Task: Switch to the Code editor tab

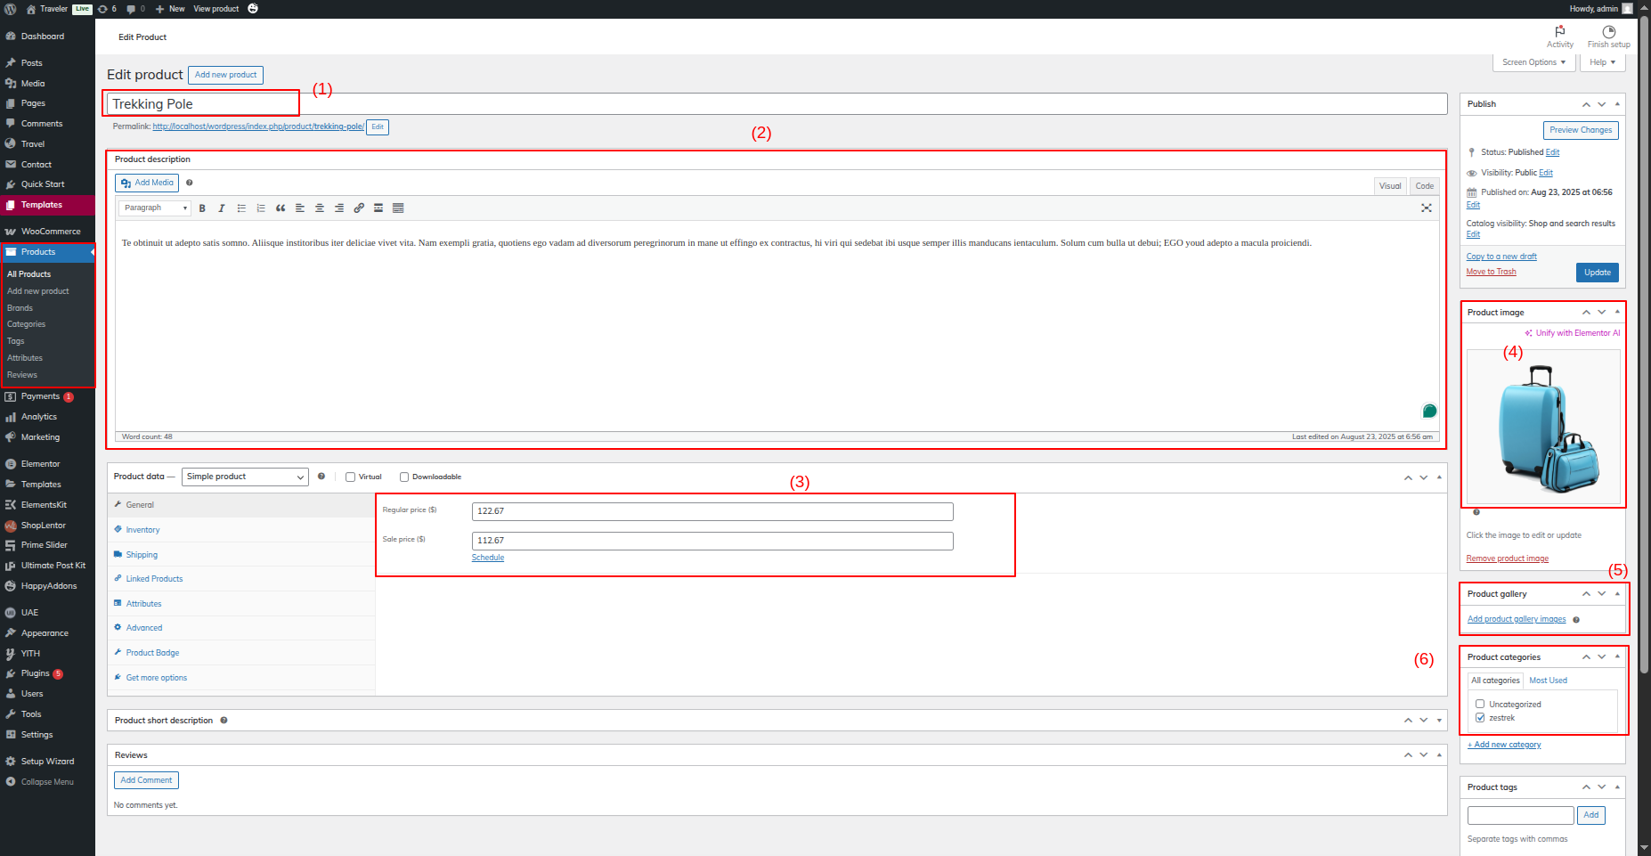Action: click(1424, 186)
